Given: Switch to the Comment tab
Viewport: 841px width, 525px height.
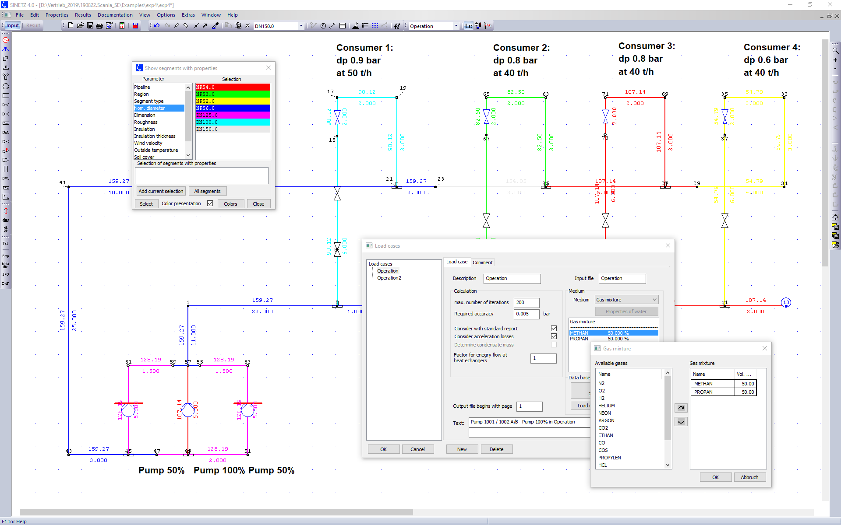Looking at the screenshot, I should (x=482, y=262).
